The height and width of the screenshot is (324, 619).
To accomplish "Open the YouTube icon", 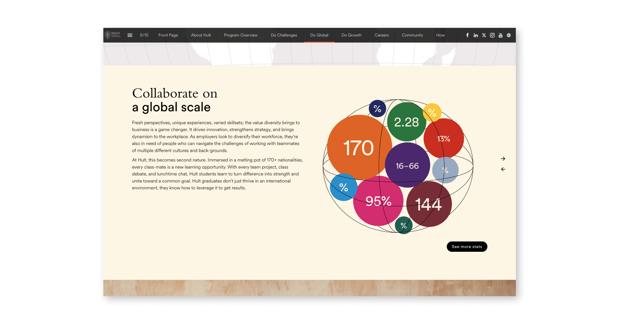I will click(500, 35).
